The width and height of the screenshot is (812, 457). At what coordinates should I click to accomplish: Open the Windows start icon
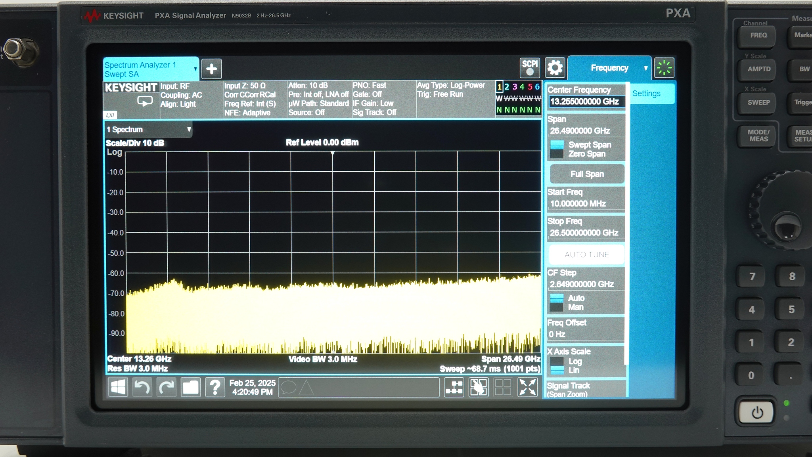[x=118, y=387]
